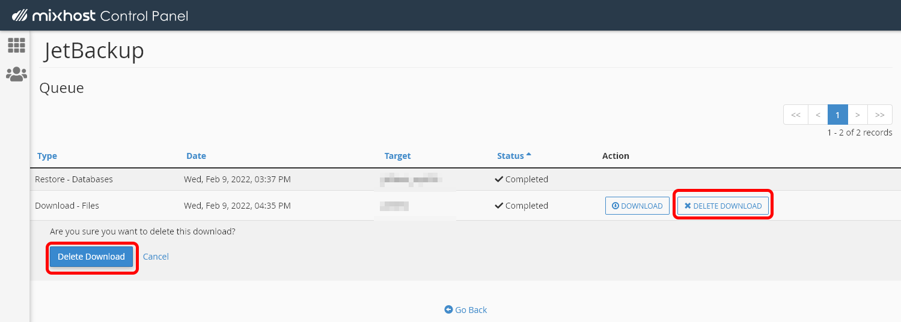The image size is (901, 322).
Task: Sort queue by Type column
Action: click(47, 156)
